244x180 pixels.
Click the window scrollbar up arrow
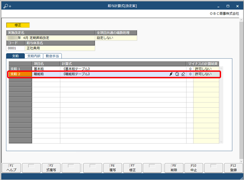(x=241, y=20)
